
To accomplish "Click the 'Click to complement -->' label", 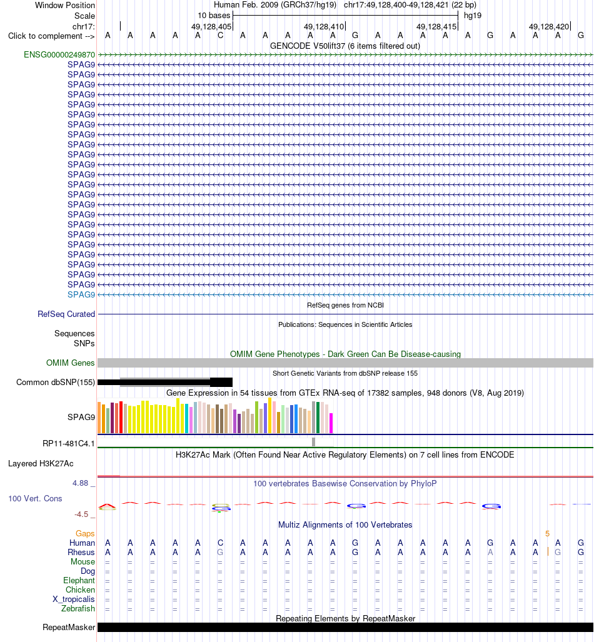I will (52, 36).
